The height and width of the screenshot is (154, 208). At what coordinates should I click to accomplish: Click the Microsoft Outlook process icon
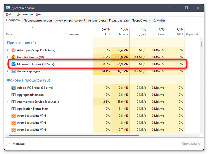14,64
